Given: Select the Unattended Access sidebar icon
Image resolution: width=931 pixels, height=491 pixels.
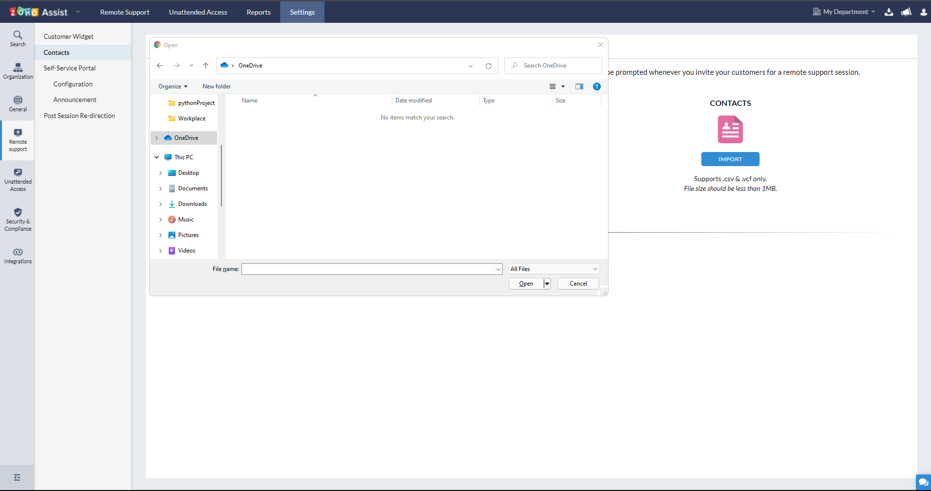Looking at the screenshot, I should (x=17, y=179).
